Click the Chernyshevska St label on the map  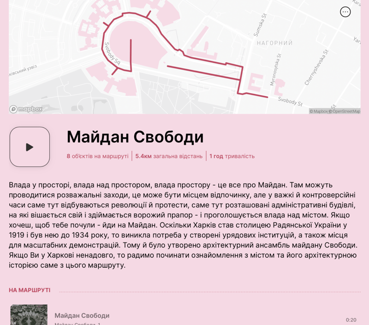tap(316, 68)
